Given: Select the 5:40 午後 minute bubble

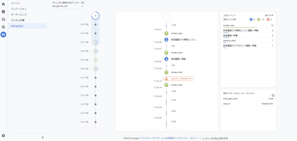Looking at the screenshot, I should pos(96,51).
